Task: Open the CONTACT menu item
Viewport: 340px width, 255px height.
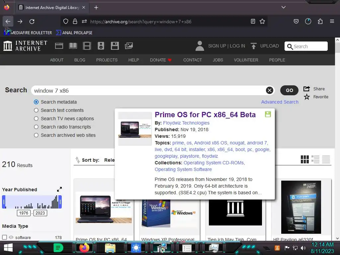Action: click(193, 60)
